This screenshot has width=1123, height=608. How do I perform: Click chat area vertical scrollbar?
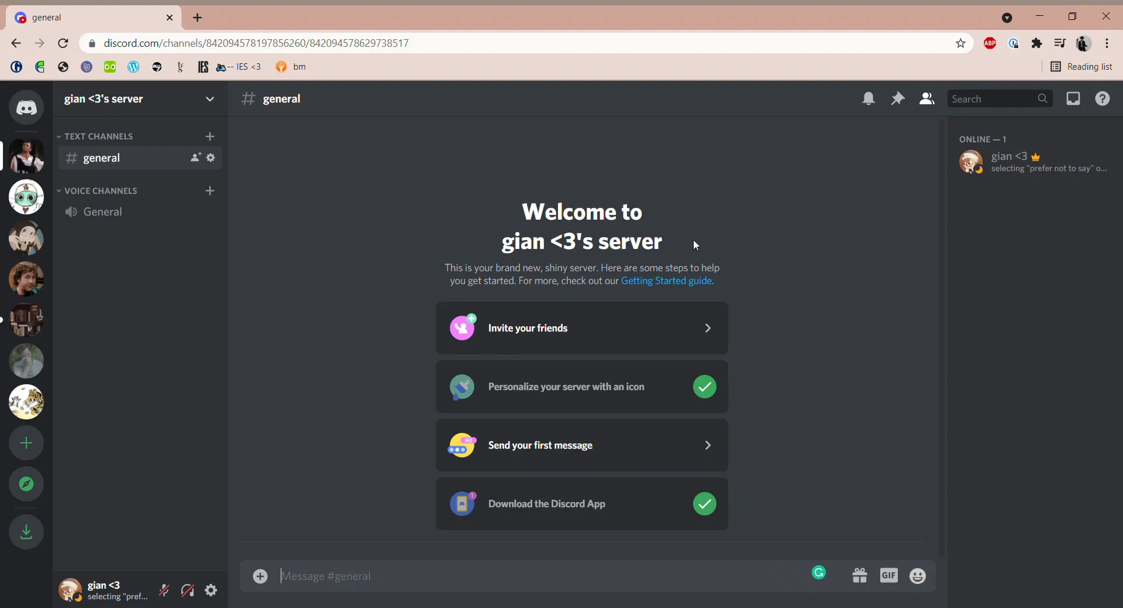942,337
